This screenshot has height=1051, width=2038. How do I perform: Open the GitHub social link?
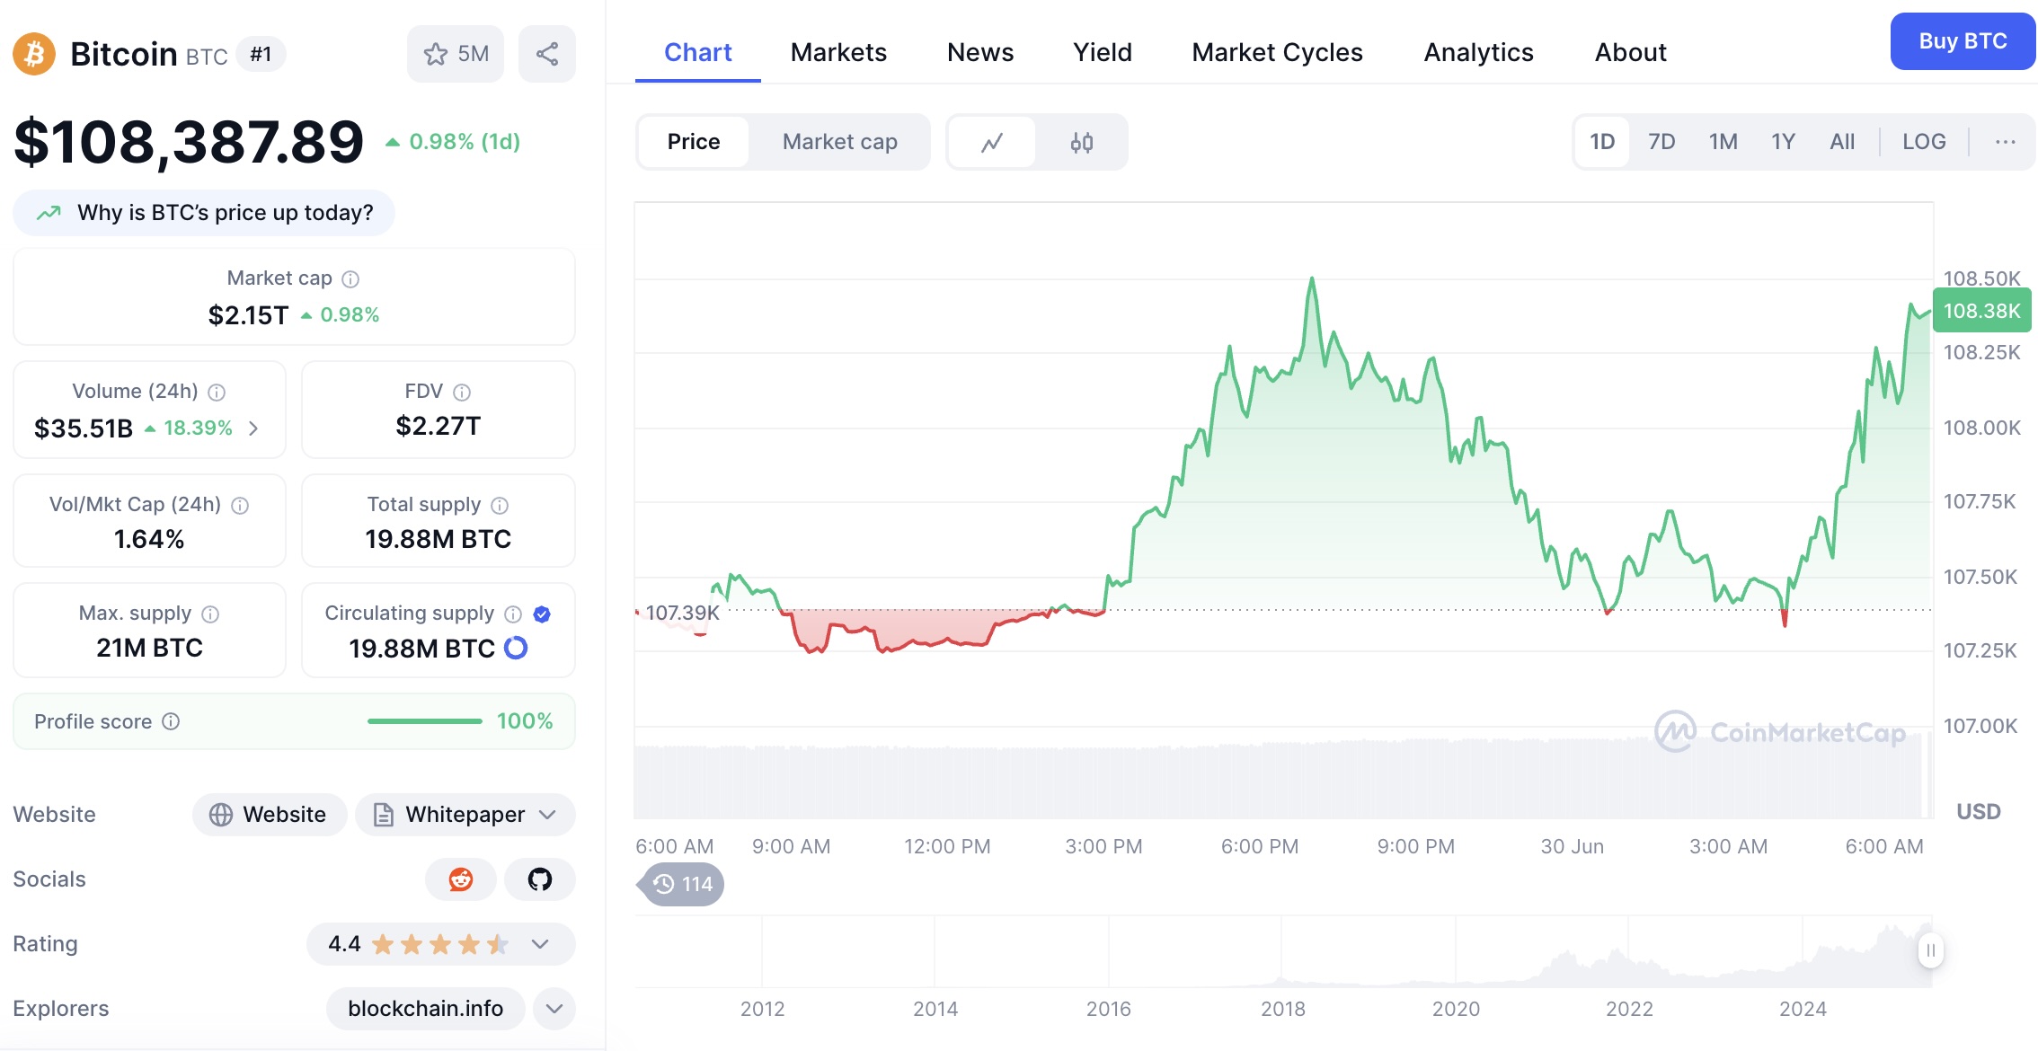[540, 879]
